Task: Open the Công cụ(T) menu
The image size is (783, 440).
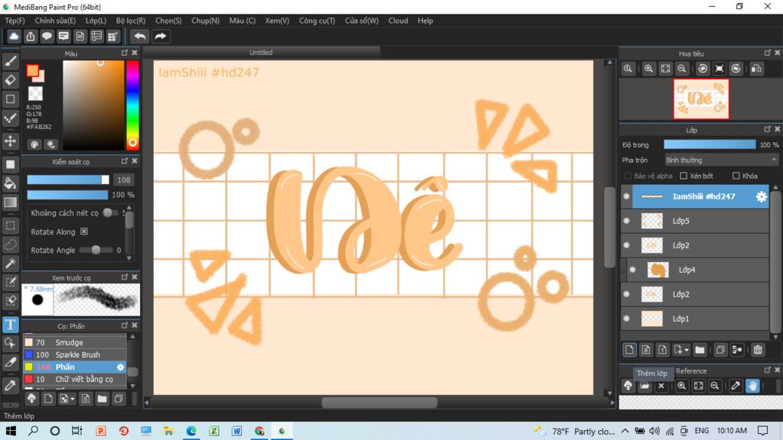Action: 317,21
